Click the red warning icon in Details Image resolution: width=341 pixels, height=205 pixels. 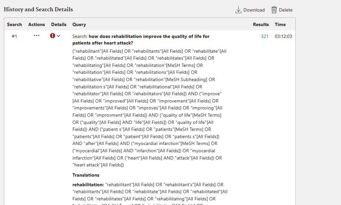53,36
